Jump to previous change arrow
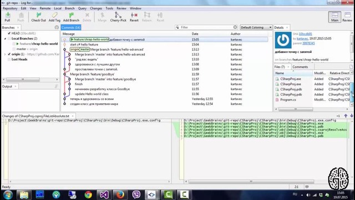Image resolution: width=355 pixels, height=200 pixels. click(346, 116)
